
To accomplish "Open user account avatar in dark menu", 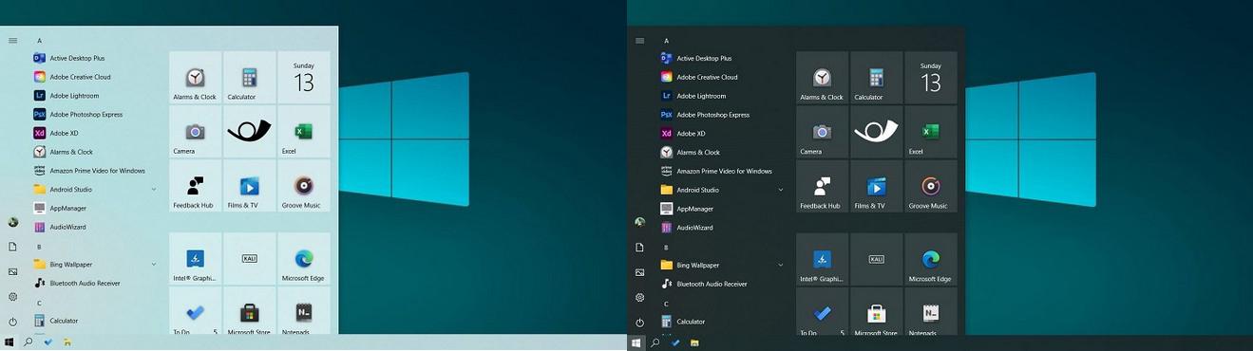I will 639,222.
